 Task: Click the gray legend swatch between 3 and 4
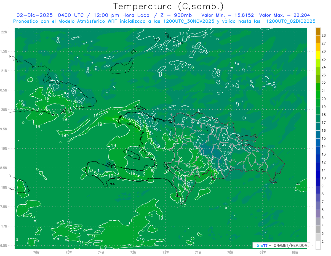click(318, 230)
